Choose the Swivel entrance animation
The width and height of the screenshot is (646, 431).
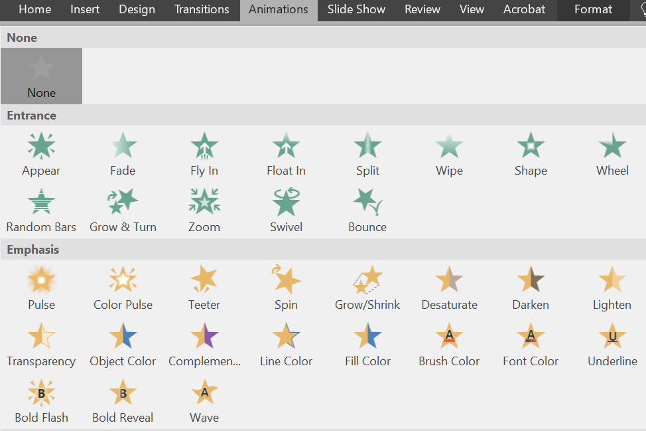[x=286, y=211]
